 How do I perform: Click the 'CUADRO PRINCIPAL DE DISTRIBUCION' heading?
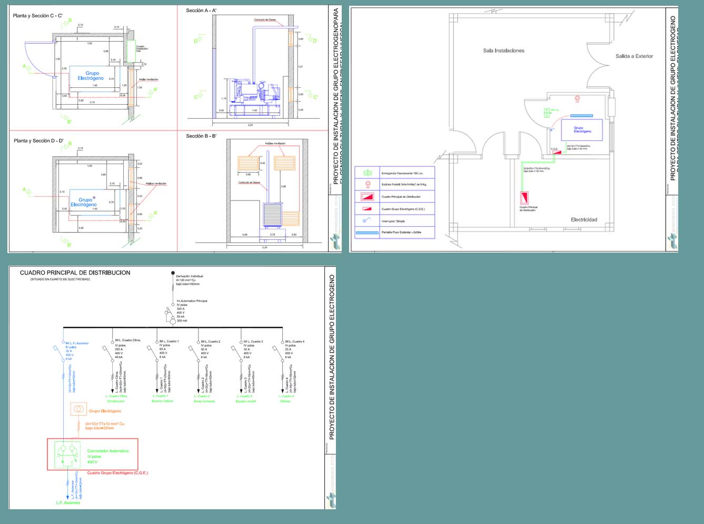[75, 273]
